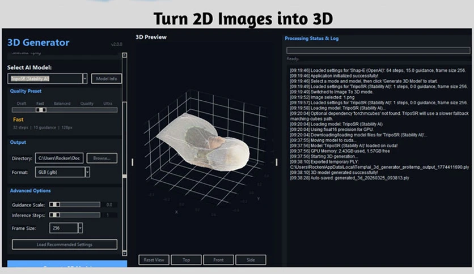Click the '3D model generated successfully!' log line

point(334,173)
